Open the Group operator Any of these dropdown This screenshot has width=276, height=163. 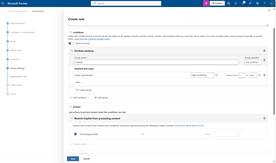click(x=253, y=62)
